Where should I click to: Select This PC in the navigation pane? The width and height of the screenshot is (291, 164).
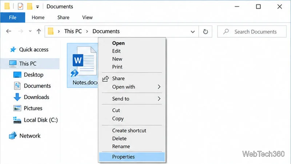30,63
